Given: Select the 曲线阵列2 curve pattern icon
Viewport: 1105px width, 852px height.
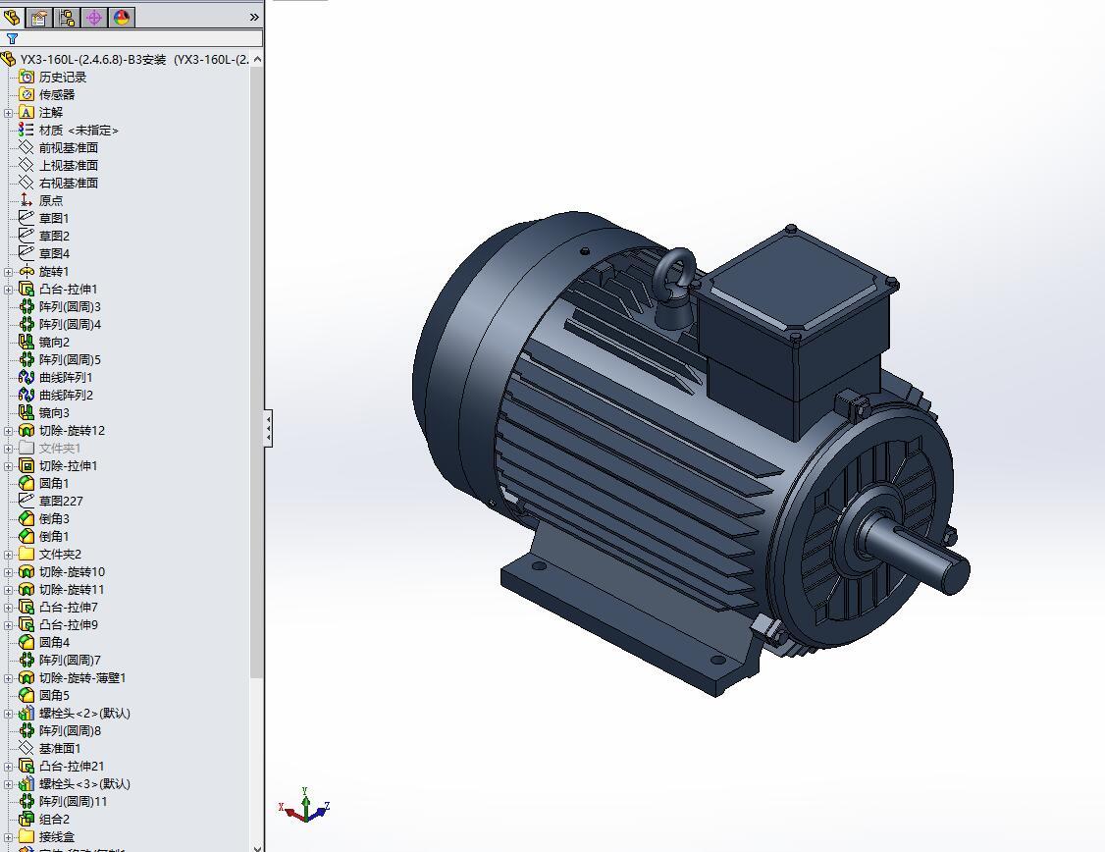Looking at the screenshot, I should [26, 395].
